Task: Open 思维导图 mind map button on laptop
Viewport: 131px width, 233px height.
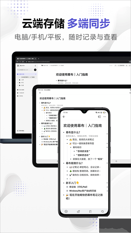Action: [121, 65]
